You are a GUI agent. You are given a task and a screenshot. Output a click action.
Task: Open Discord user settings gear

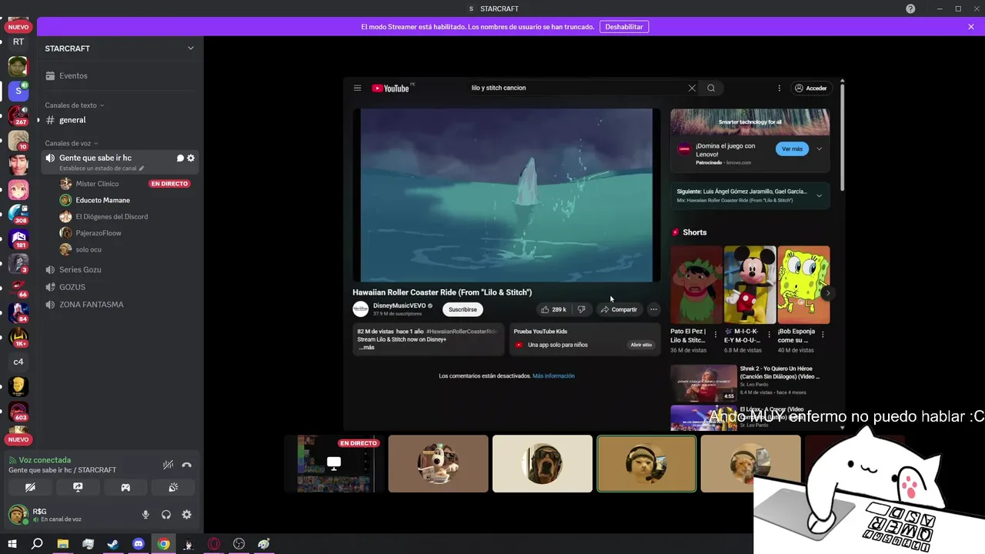pos(186,515)
